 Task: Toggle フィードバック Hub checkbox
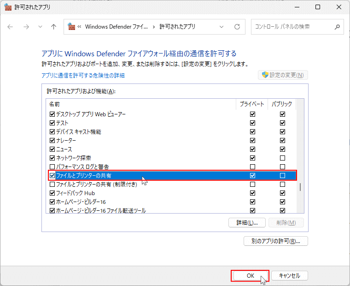click(52, 193)
